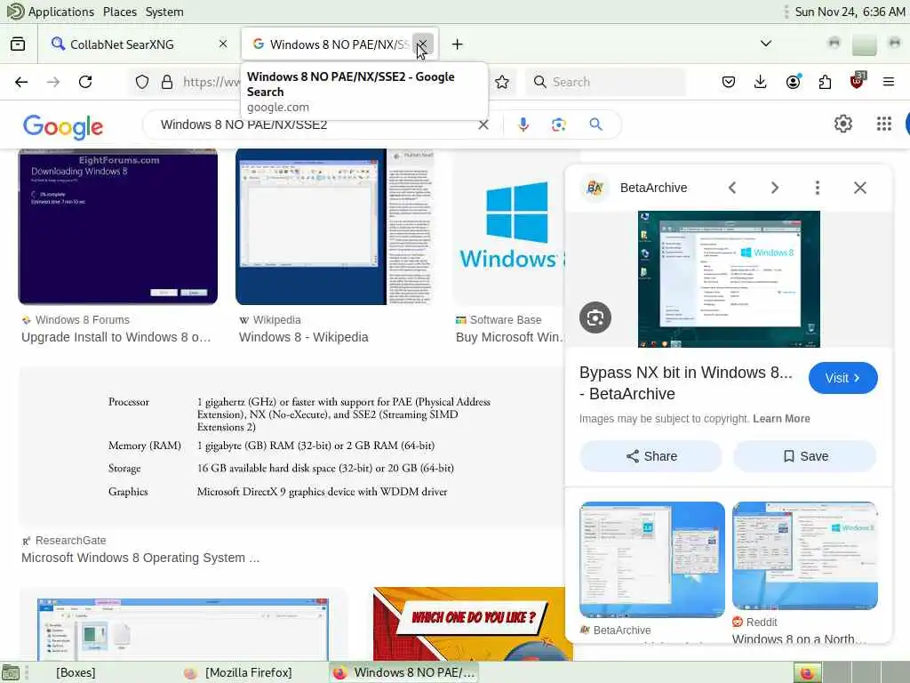Submit the Google search via magnifier icon
Image resolution: width=910 pixels, height=683 pixels.
595,124
